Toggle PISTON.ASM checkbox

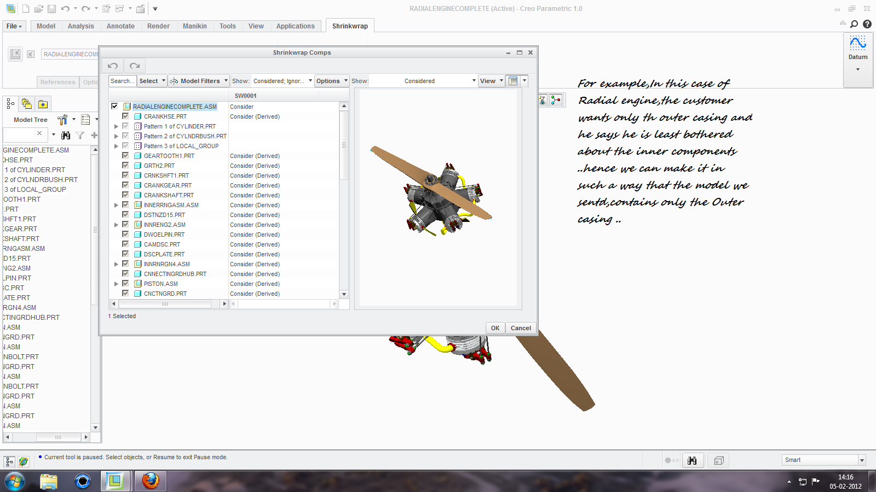[125, 284]
